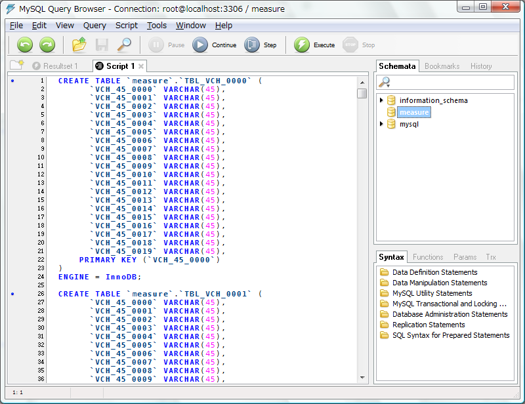Click the Search magnifier toolbar icon
525x404 pixels.
pyautogui.click(x=124, y=45)
